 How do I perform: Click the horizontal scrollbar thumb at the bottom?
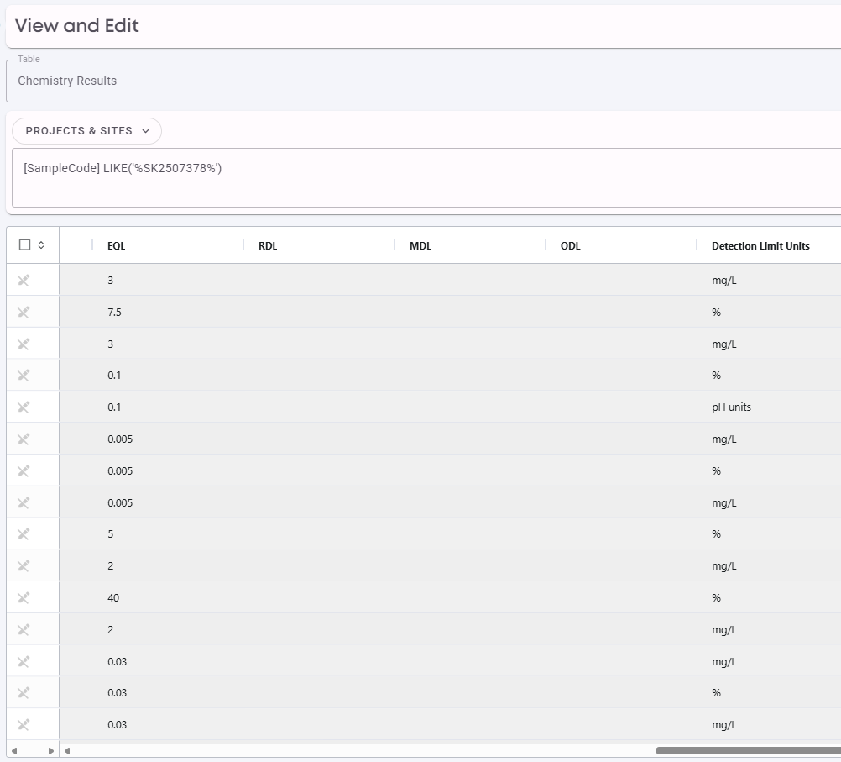point(748,751)
